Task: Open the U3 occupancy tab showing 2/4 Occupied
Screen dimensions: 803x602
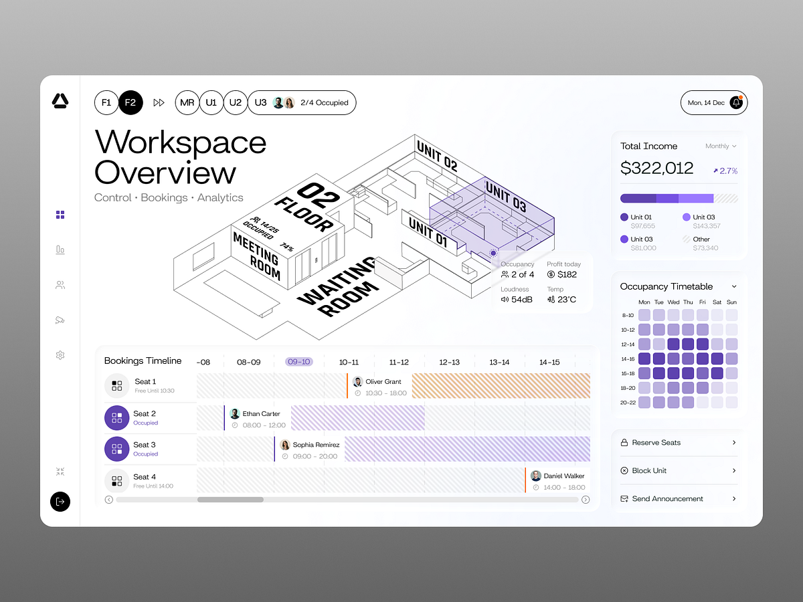Action: tap(302, 102)
